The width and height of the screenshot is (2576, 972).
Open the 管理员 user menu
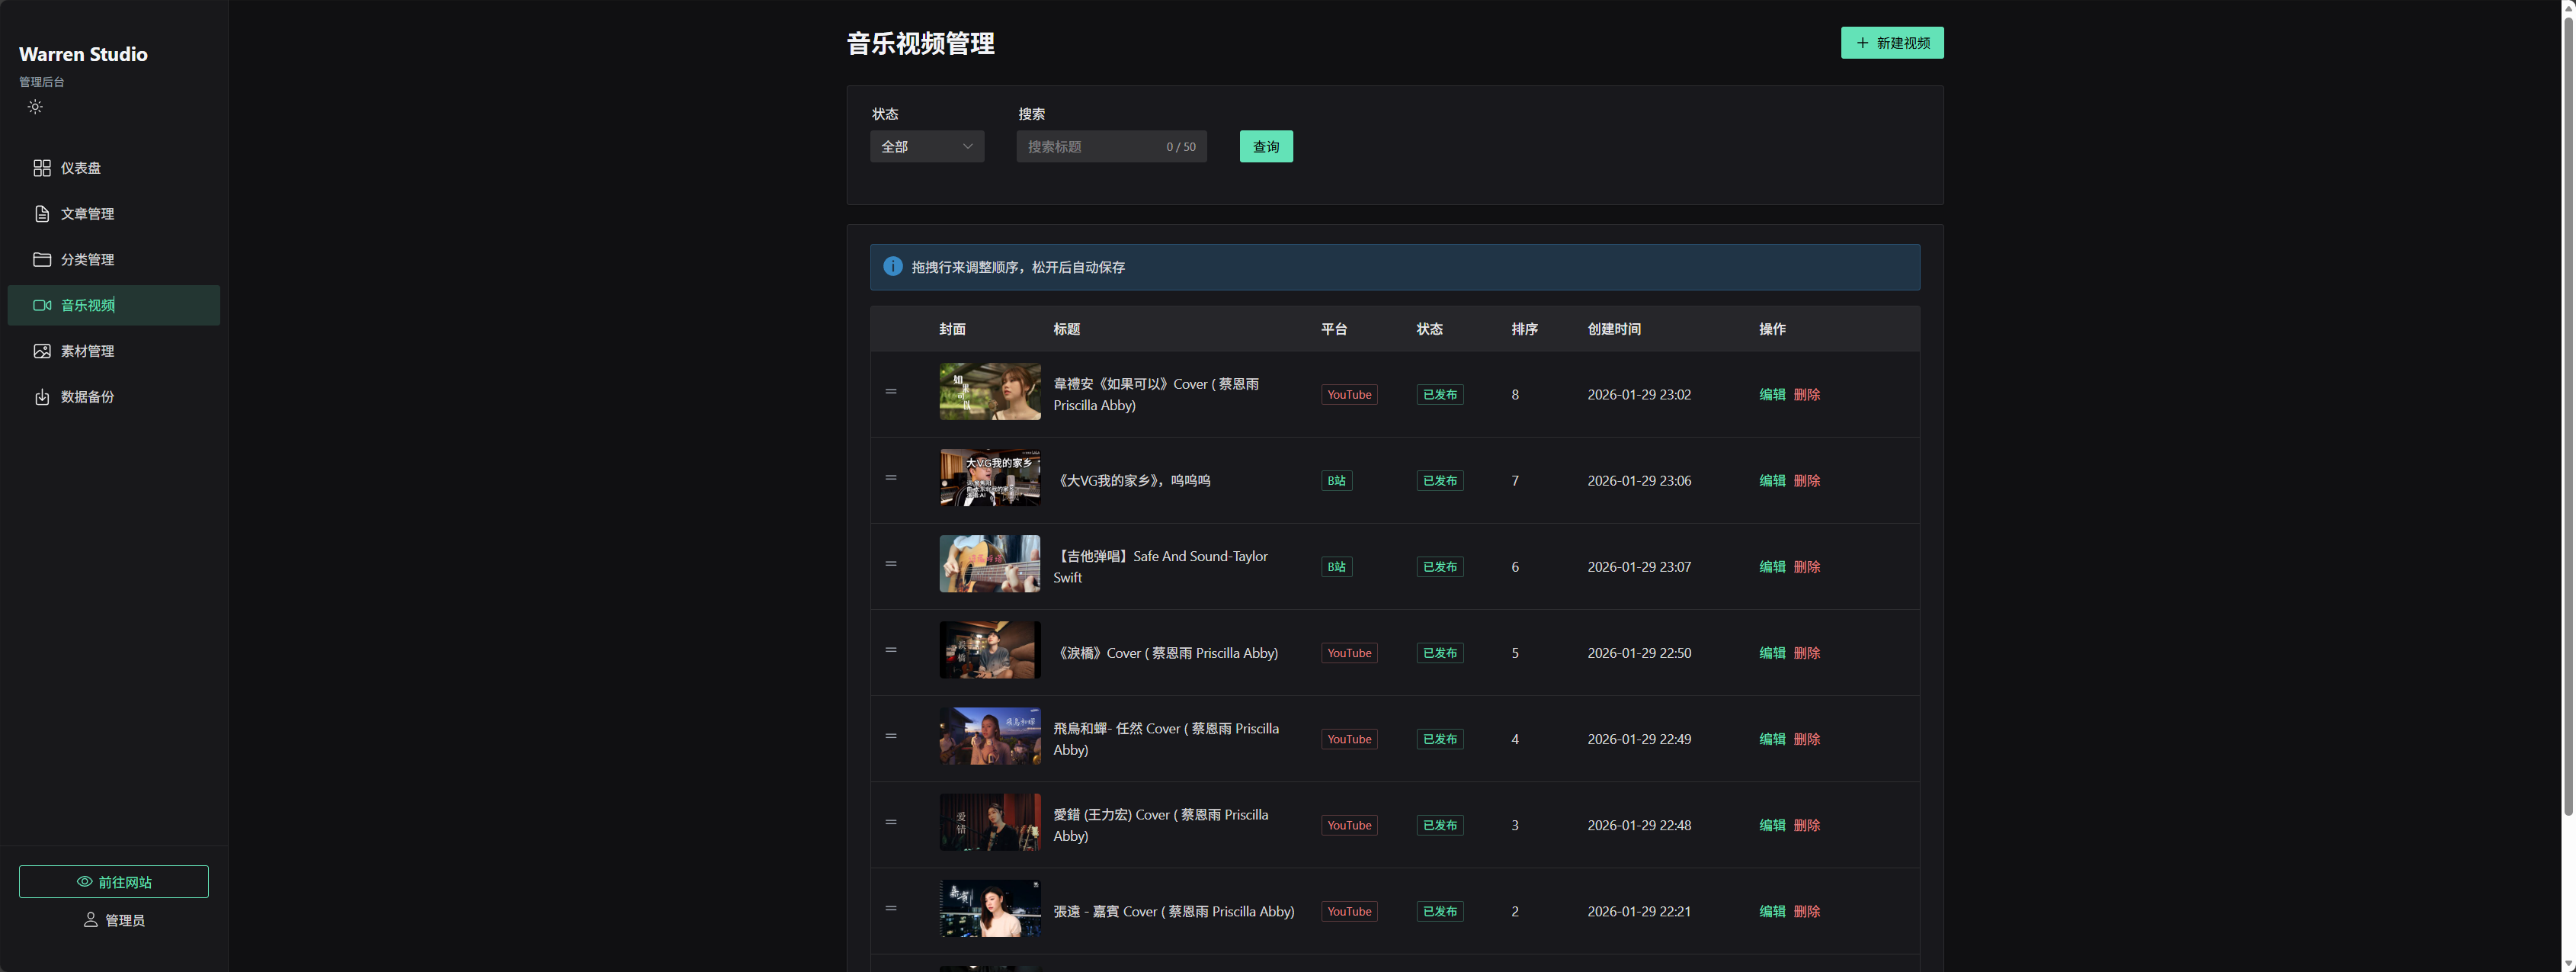tap(114, 920)
